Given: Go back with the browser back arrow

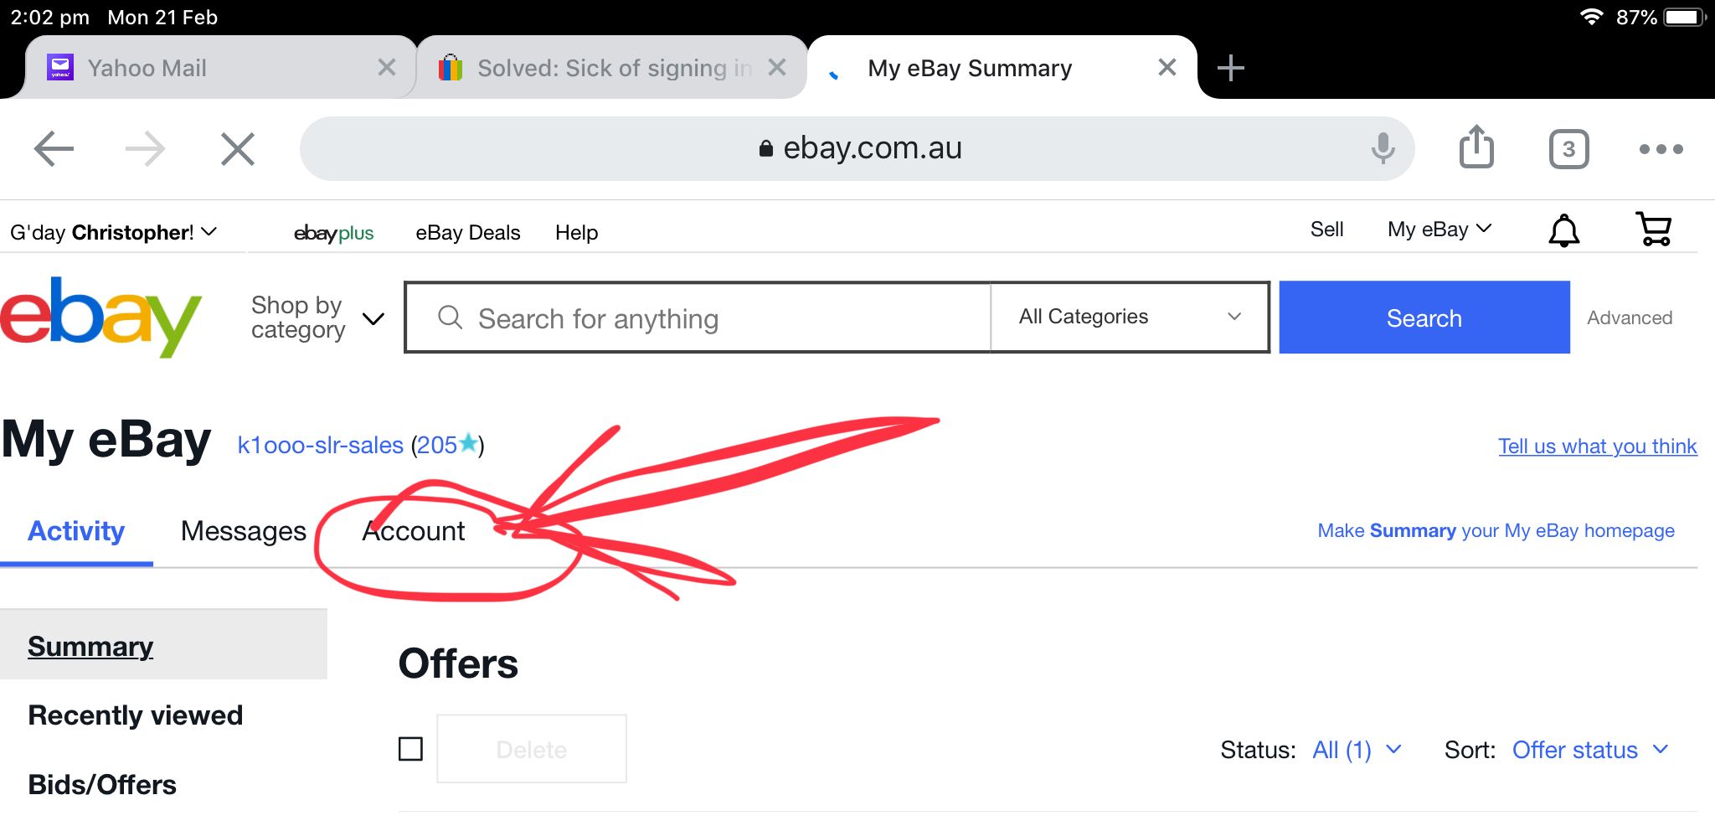Looking at the screenshot, I should click(x=54, y=149).
